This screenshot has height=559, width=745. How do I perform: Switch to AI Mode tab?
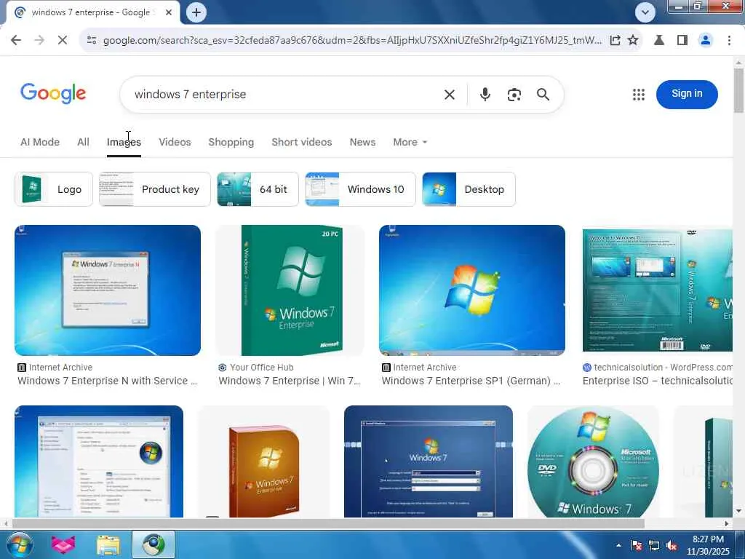coord(40,142)
